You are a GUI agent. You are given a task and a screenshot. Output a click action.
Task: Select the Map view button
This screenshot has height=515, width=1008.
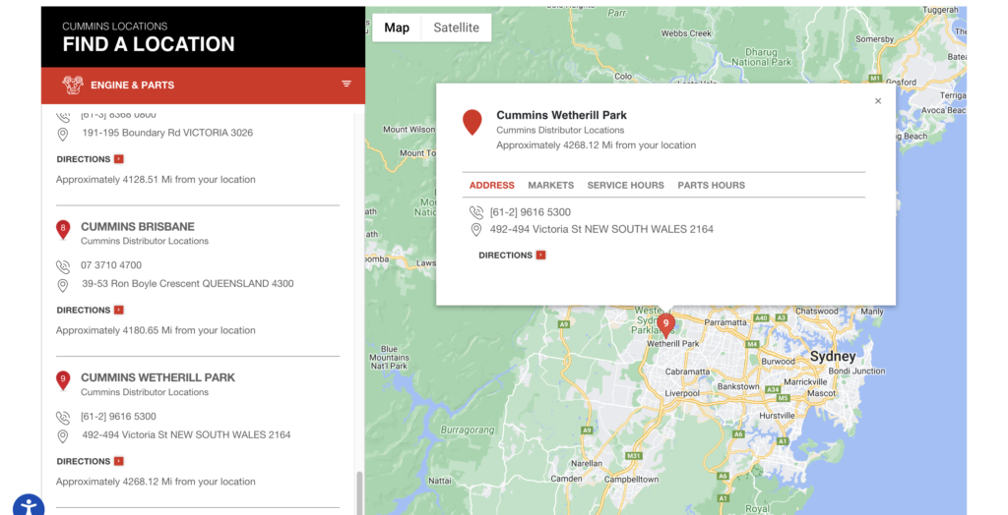point(397,28)
